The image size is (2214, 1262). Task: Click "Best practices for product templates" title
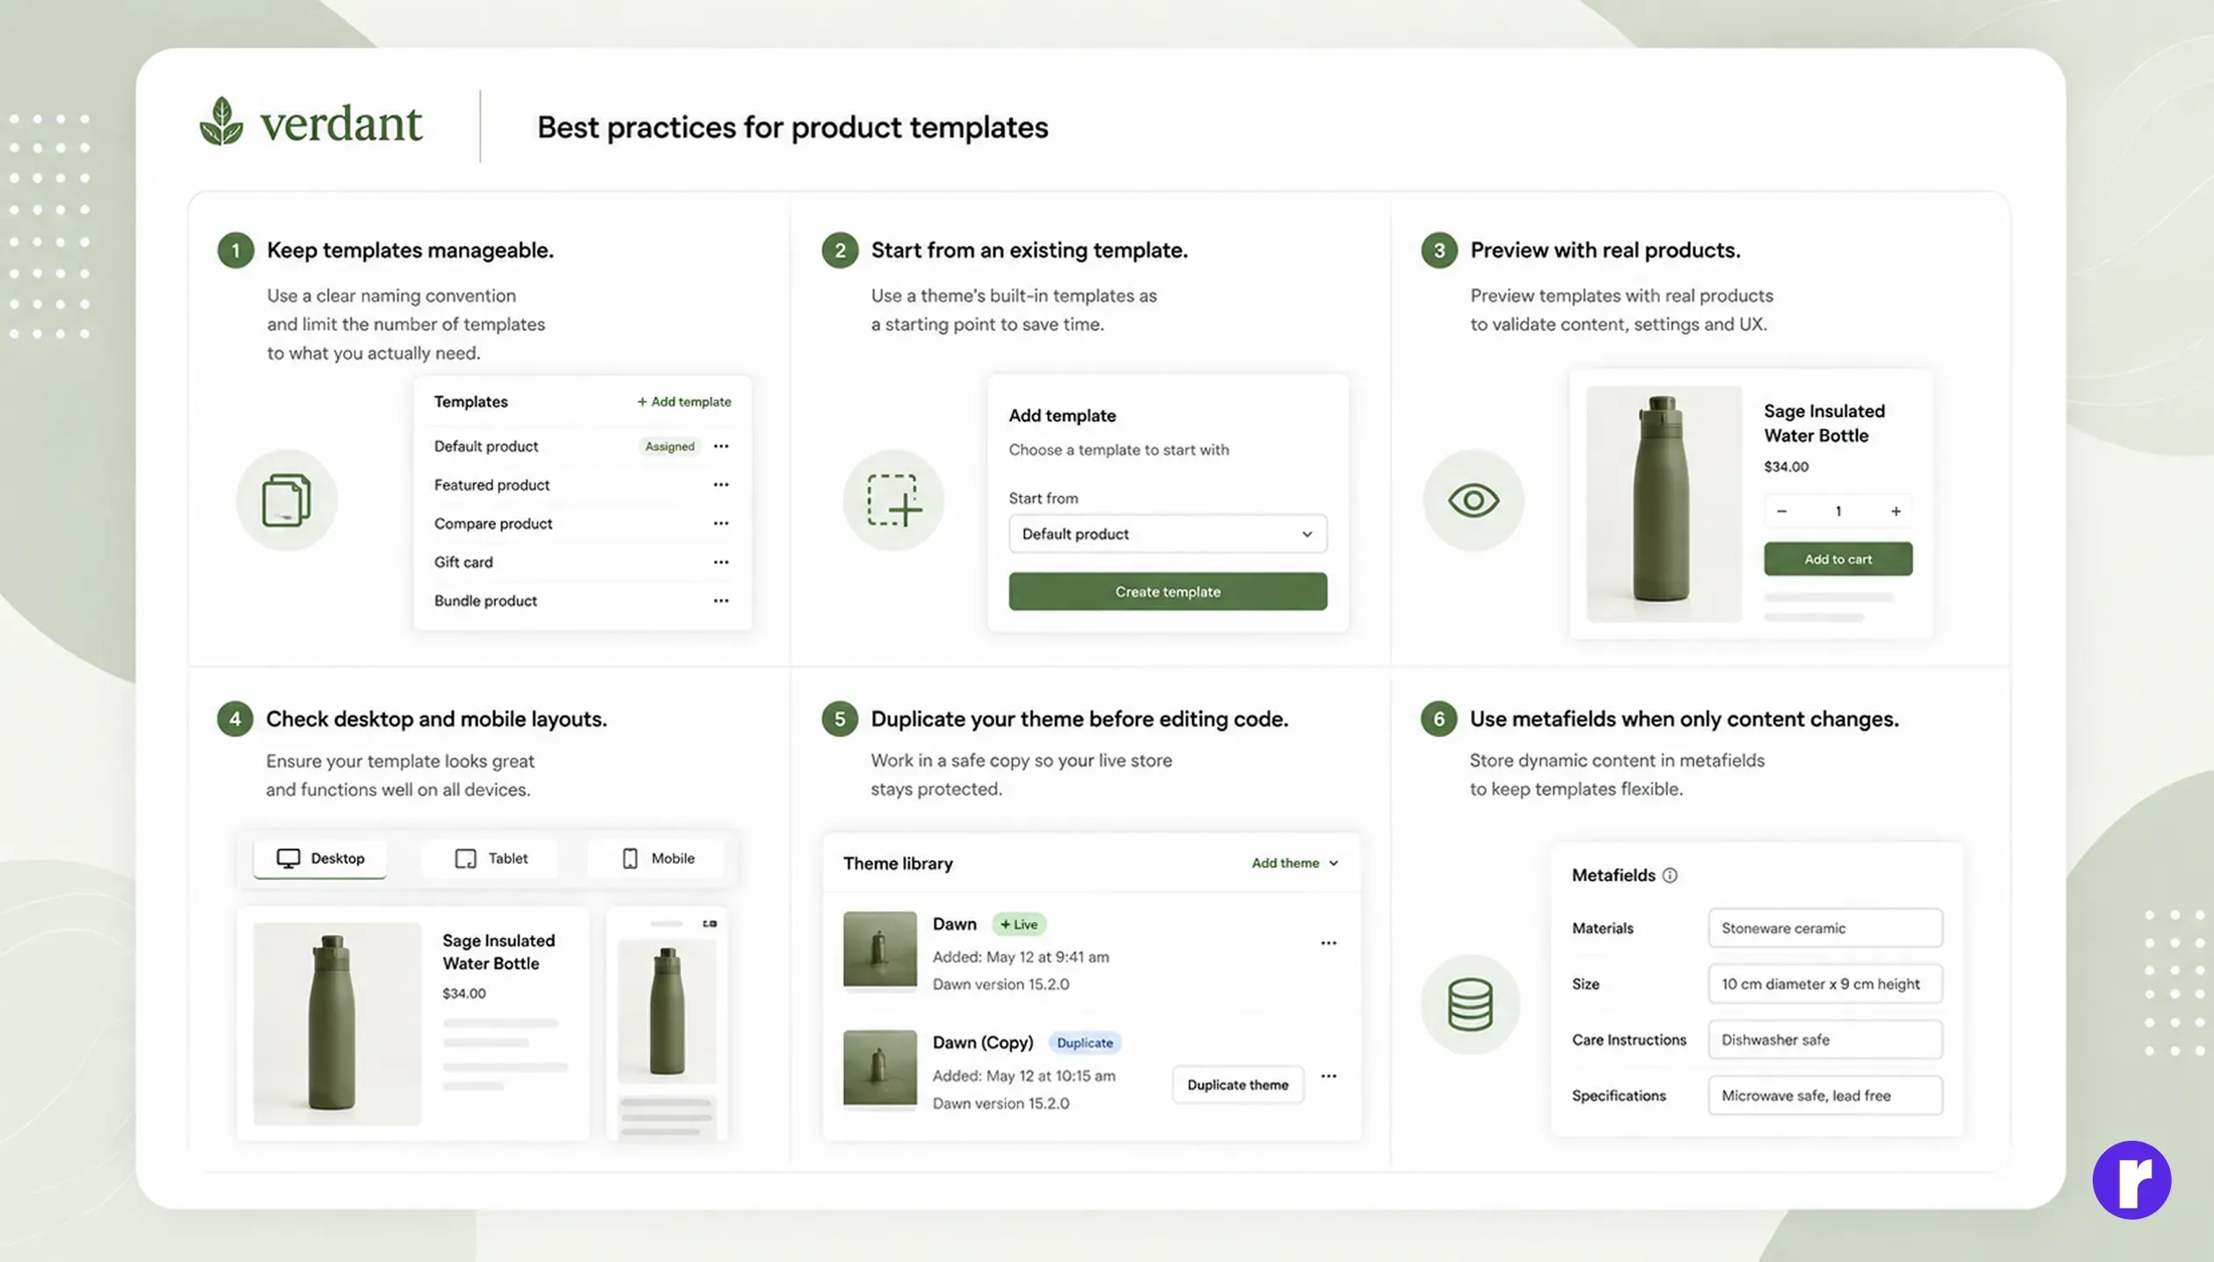click(x=792, y=127)
